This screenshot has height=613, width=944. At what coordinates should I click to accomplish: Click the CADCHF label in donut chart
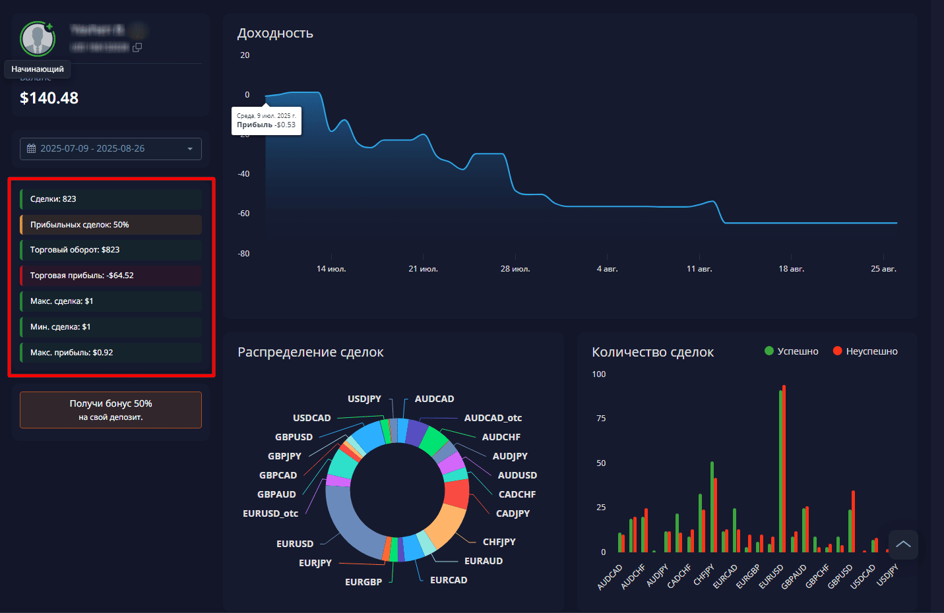point(517,494)
